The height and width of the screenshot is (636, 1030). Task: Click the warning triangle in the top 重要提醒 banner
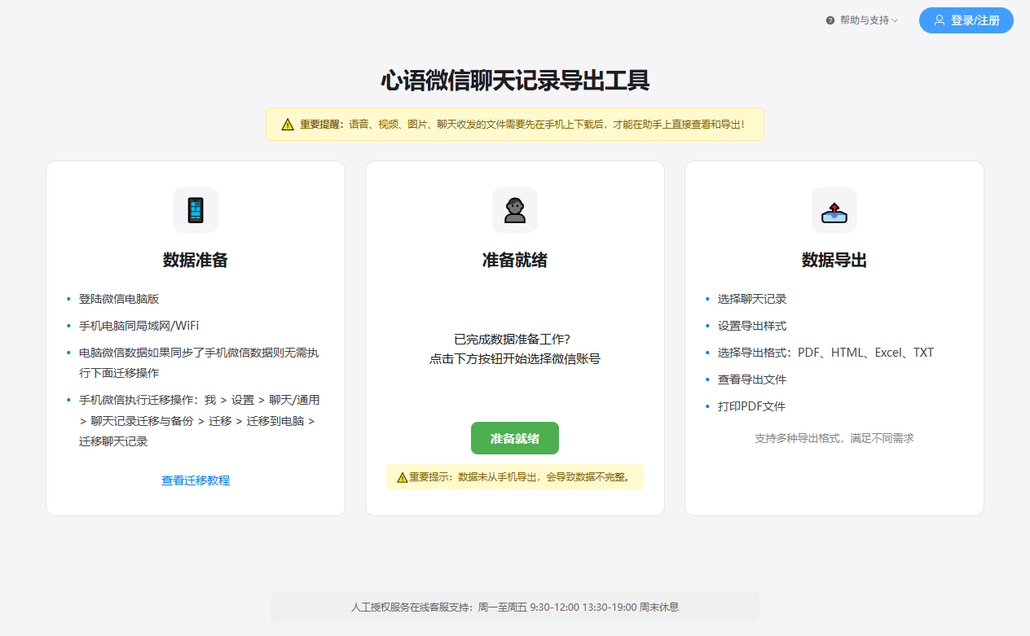(288, 125)
